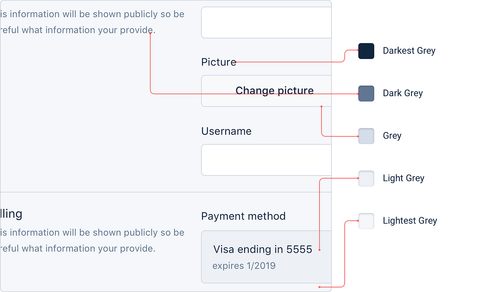Click the Dark Grey label text
The width and height of the screenshot is (491, 292).
click(x=403, y=93)
